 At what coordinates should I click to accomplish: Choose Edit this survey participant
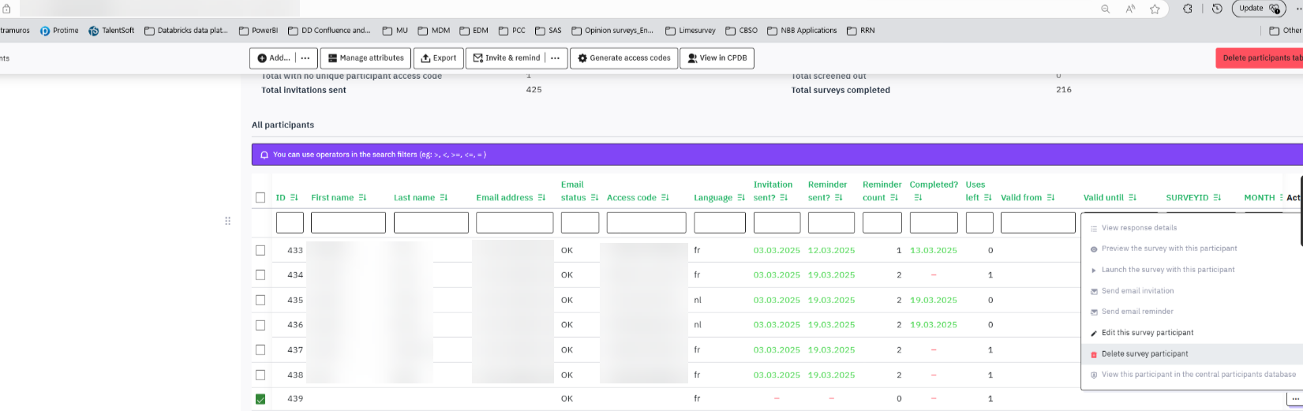tap(1147, 333)
